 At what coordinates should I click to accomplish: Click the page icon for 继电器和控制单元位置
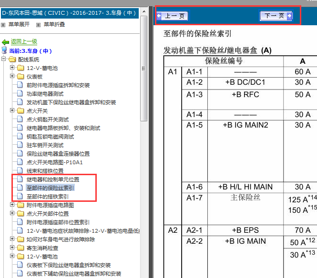pyautogui.click(x=20, y=179)
